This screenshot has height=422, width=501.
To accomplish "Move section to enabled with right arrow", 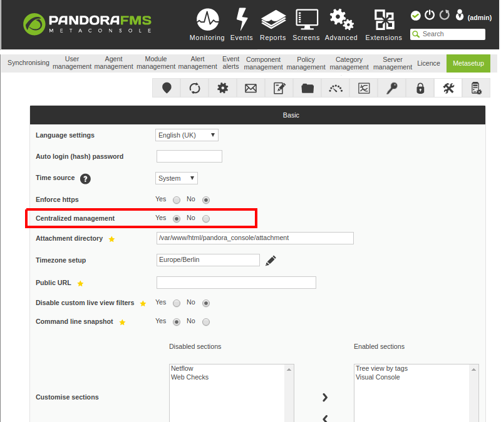I will tap(324, 398).
